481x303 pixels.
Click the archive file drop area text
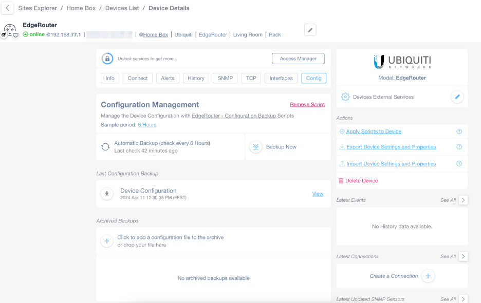tap(170, 241)
